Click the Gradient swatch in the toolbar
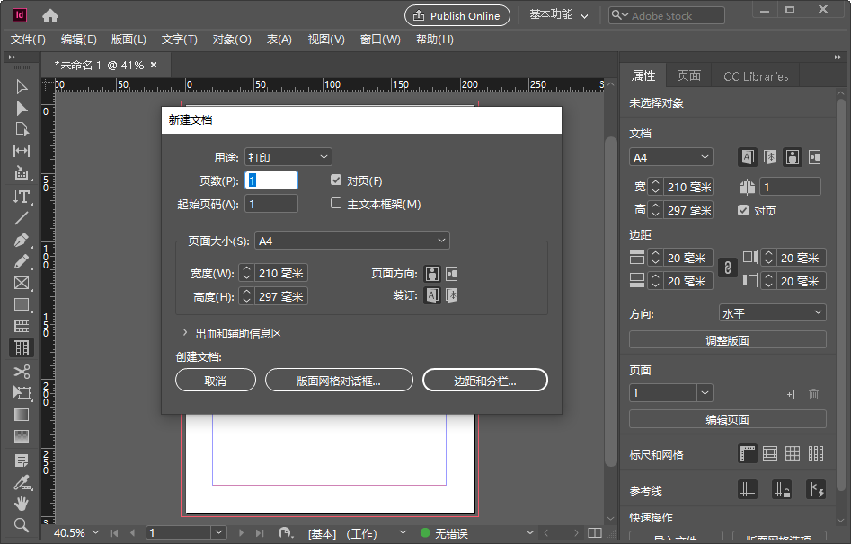Screen dimensions: 851x544 click(x=22, y=414)
